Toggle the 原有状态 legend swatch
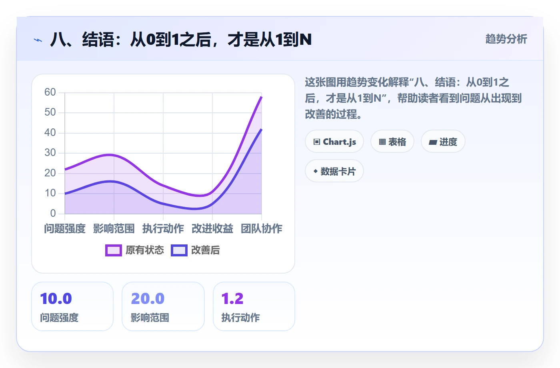 coord(113,250)
